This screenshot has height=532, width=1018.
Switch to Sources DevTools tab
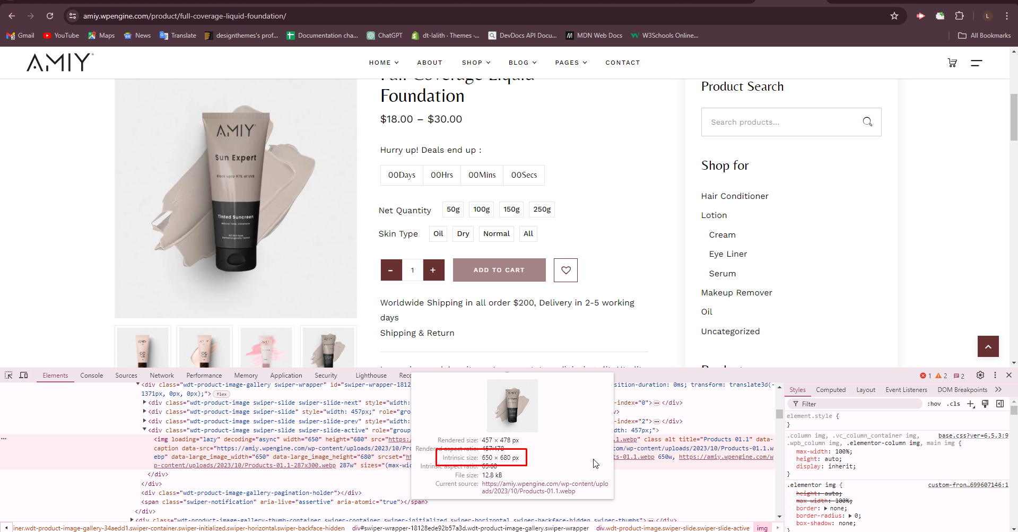pyautogui.click(x=126, y=376)
